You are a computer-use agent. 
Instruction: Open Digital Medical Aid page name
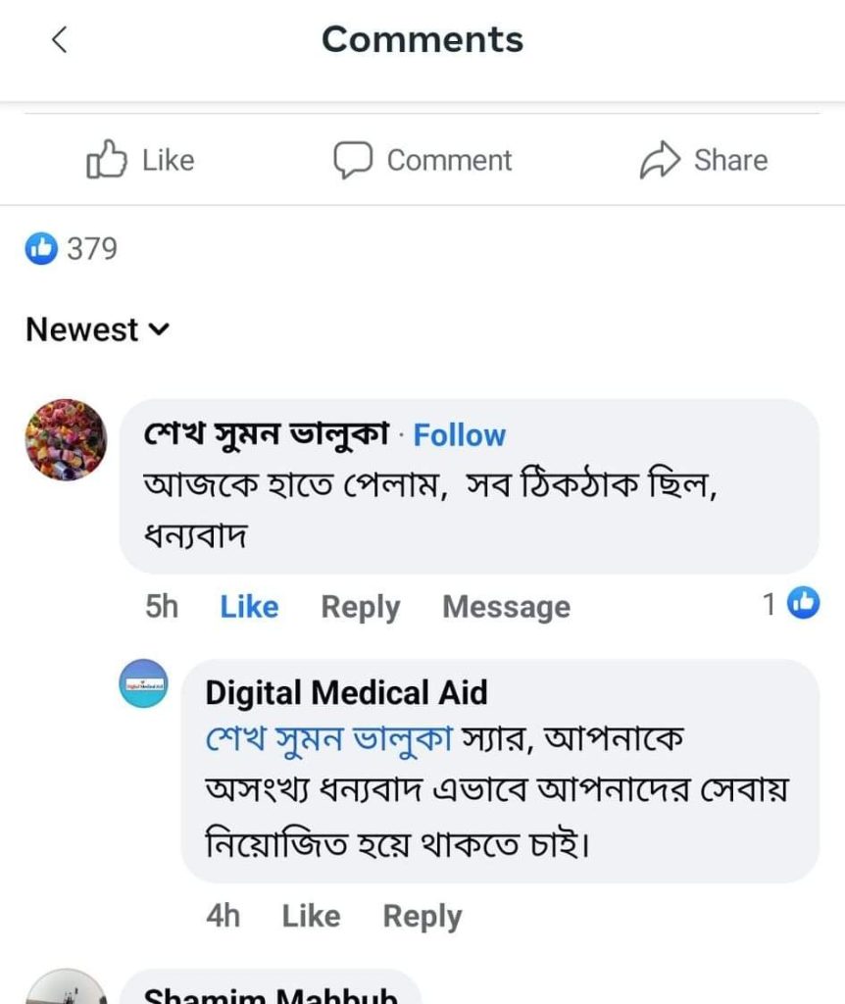[x=346, y=693]
